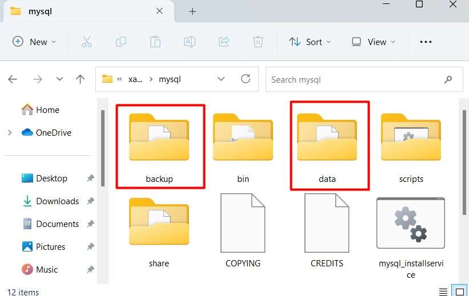The width and height of the screenshot is (469, 296).
Task: Click the Share icon in toolbar
Action: click(x=224, y=42)
